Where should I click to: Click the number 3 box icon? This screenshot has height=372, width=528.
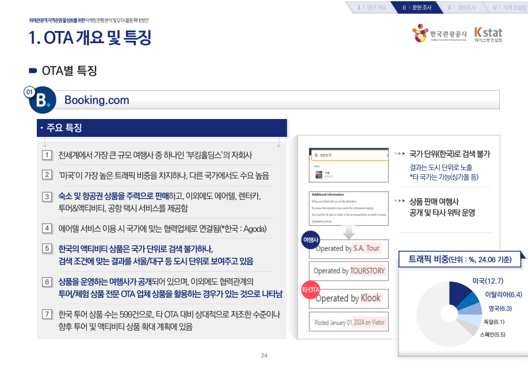pyautogui.click(x=47, y=197)
